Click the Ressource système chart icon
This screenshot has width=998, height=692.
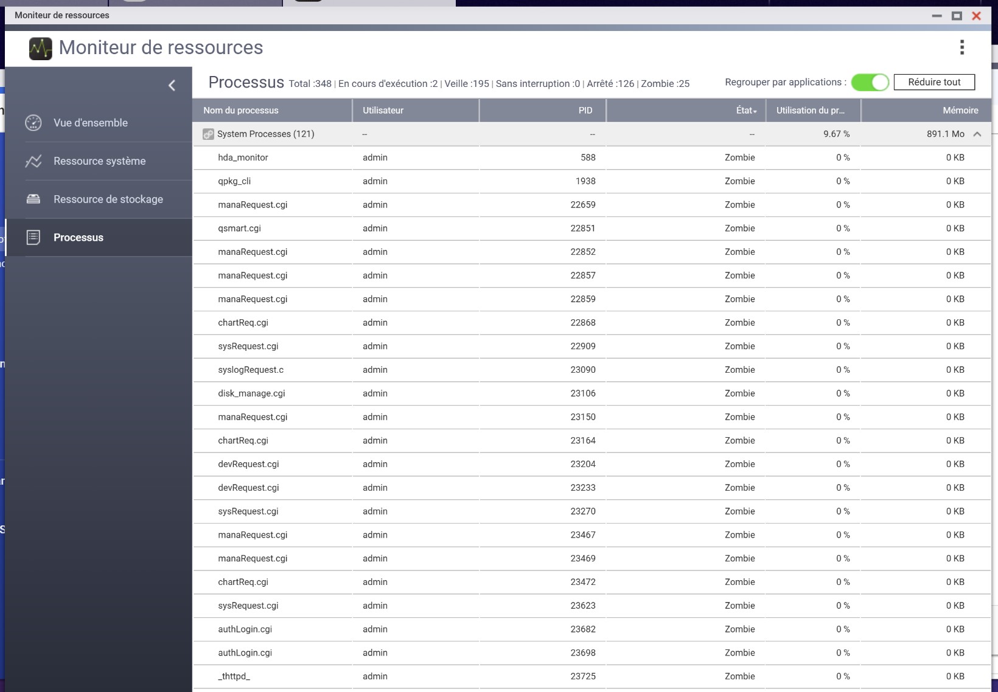pyautogui.click(x=33, y=161)
